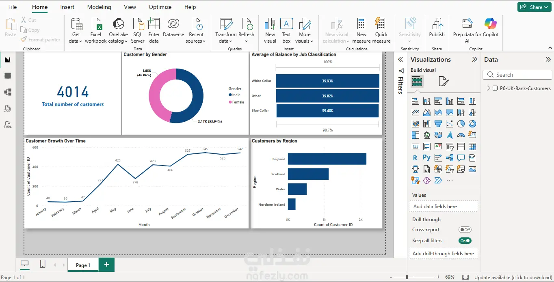Click Quick measure in ribbon
The width and height of the screenshot is (554, 282).
coord(381,30)
